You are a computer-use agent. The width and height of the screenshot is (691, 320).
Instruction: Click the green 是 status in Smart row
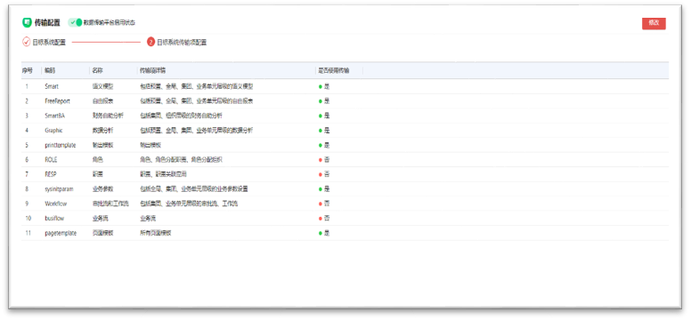tap(324, 87)
